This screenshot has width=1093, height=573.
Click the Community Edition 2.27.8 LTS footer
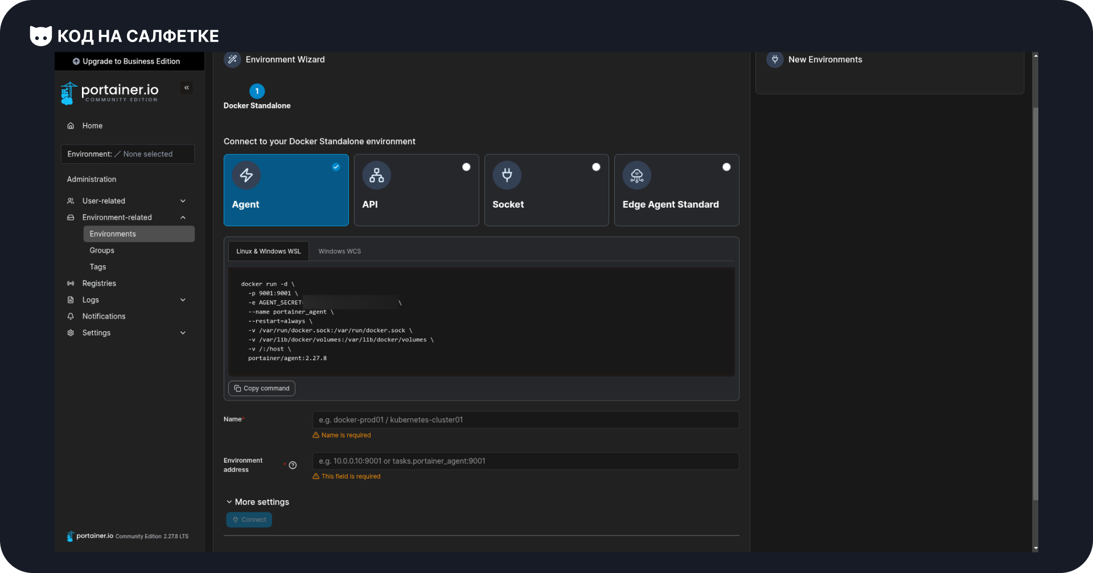click(152, 537)
